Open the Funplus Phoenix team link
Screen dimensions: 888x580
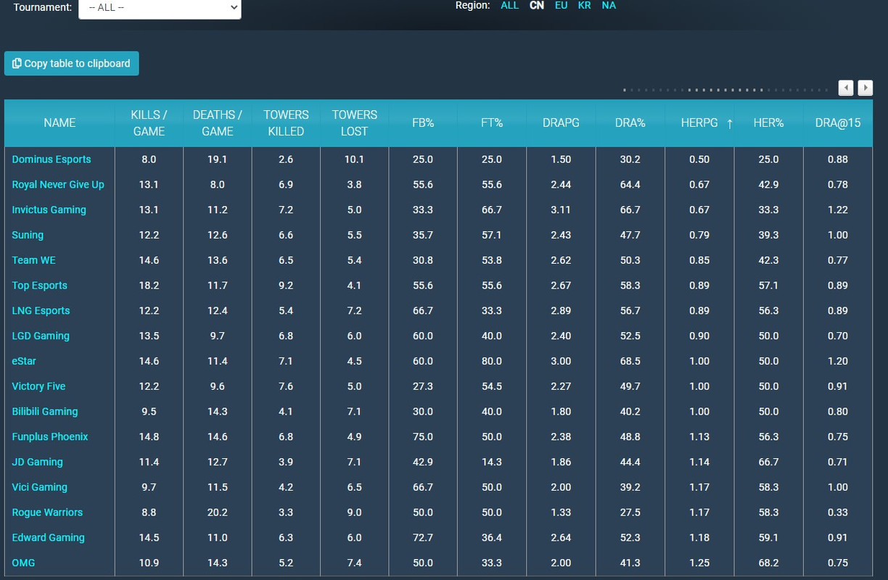pyautogui.click(x=50, y=436)
